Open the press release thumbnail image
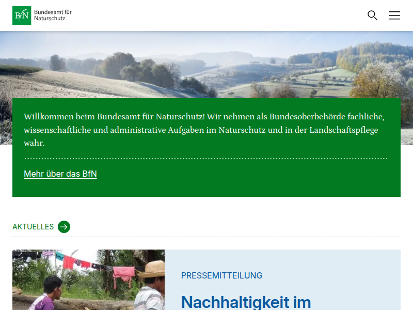Viewport: 413px width, 310px height. 88,280
